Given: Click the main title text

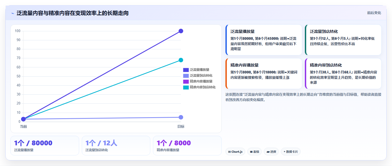Looking at the screenshot, I should pos(72,13).
